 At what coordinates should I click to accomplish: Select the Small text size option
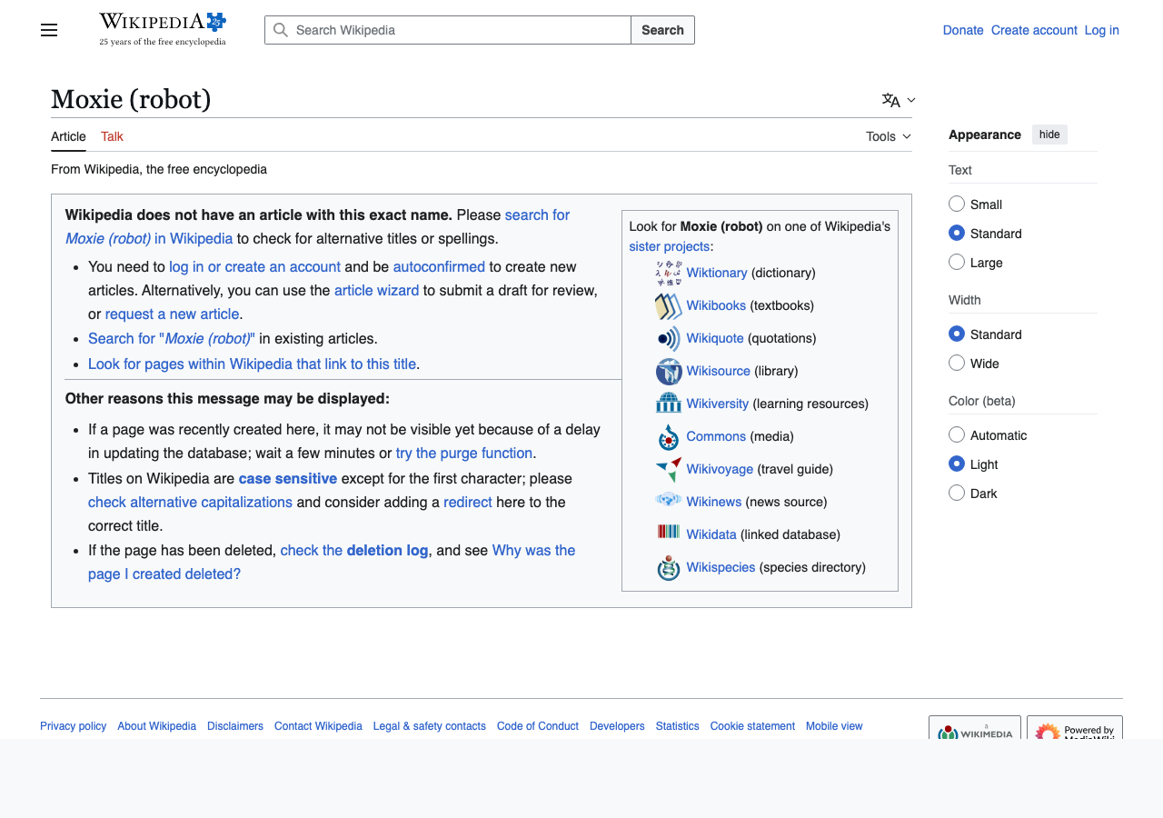click(x=957, y=204)
